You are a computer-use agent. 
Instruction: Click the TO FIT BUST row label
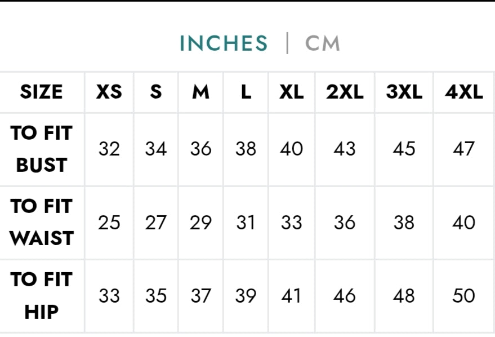41,149
